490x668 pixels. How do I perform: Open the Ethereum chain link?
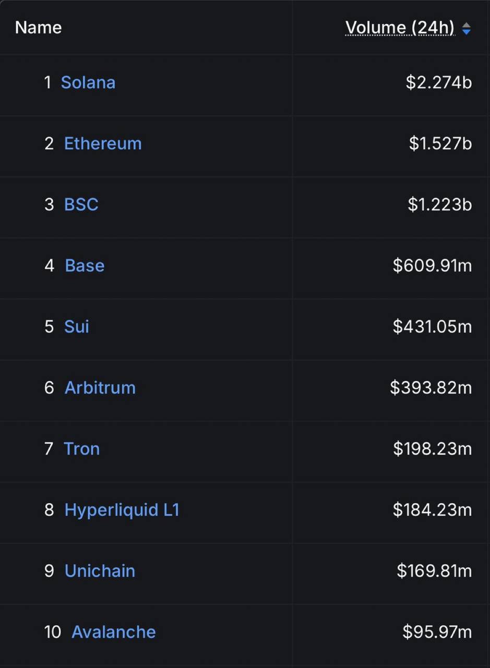pos(103,144)
